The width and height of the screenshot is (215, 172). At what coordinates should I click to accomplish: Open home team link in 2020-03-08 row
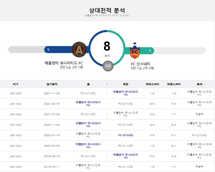pyautogui.click(x=88, y=146)
